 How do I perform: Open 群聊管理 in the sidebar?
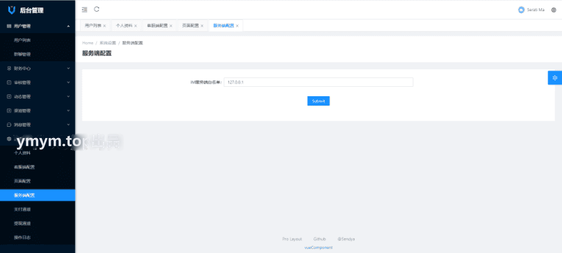coord(37,54)
